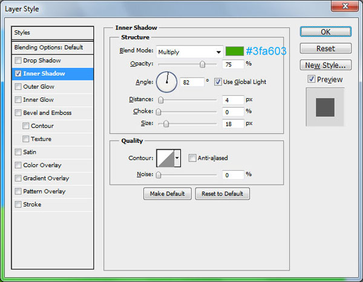Select the Stroke label
The height and width of the screenshot is (282, 363).
(32, 205)
